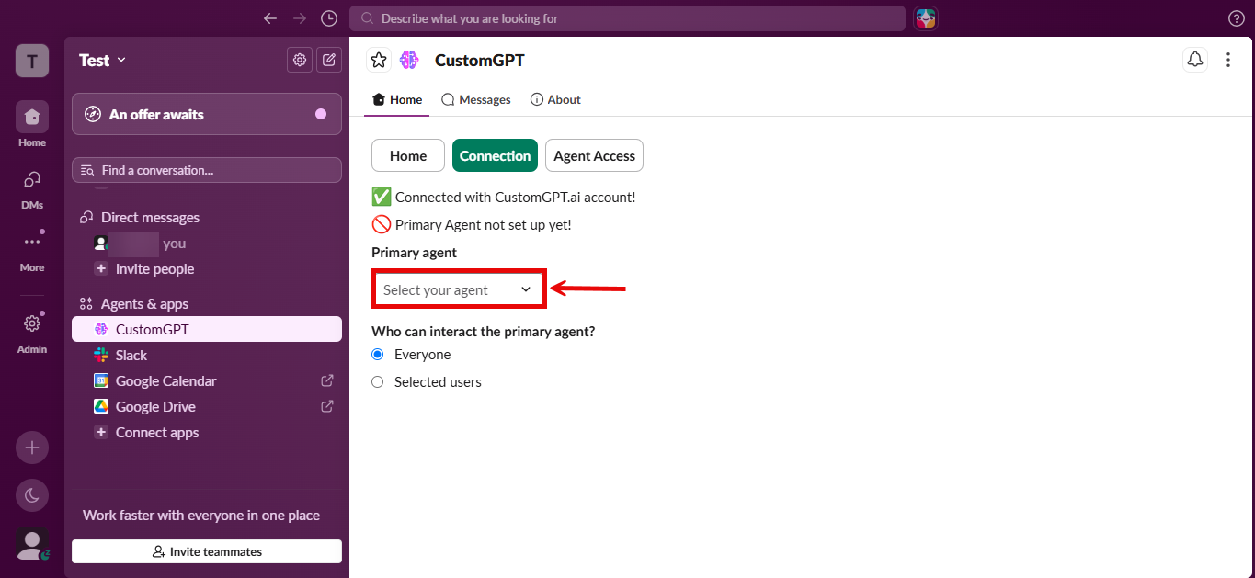
Task: Click the search bar field
Action: click(627, 18)
